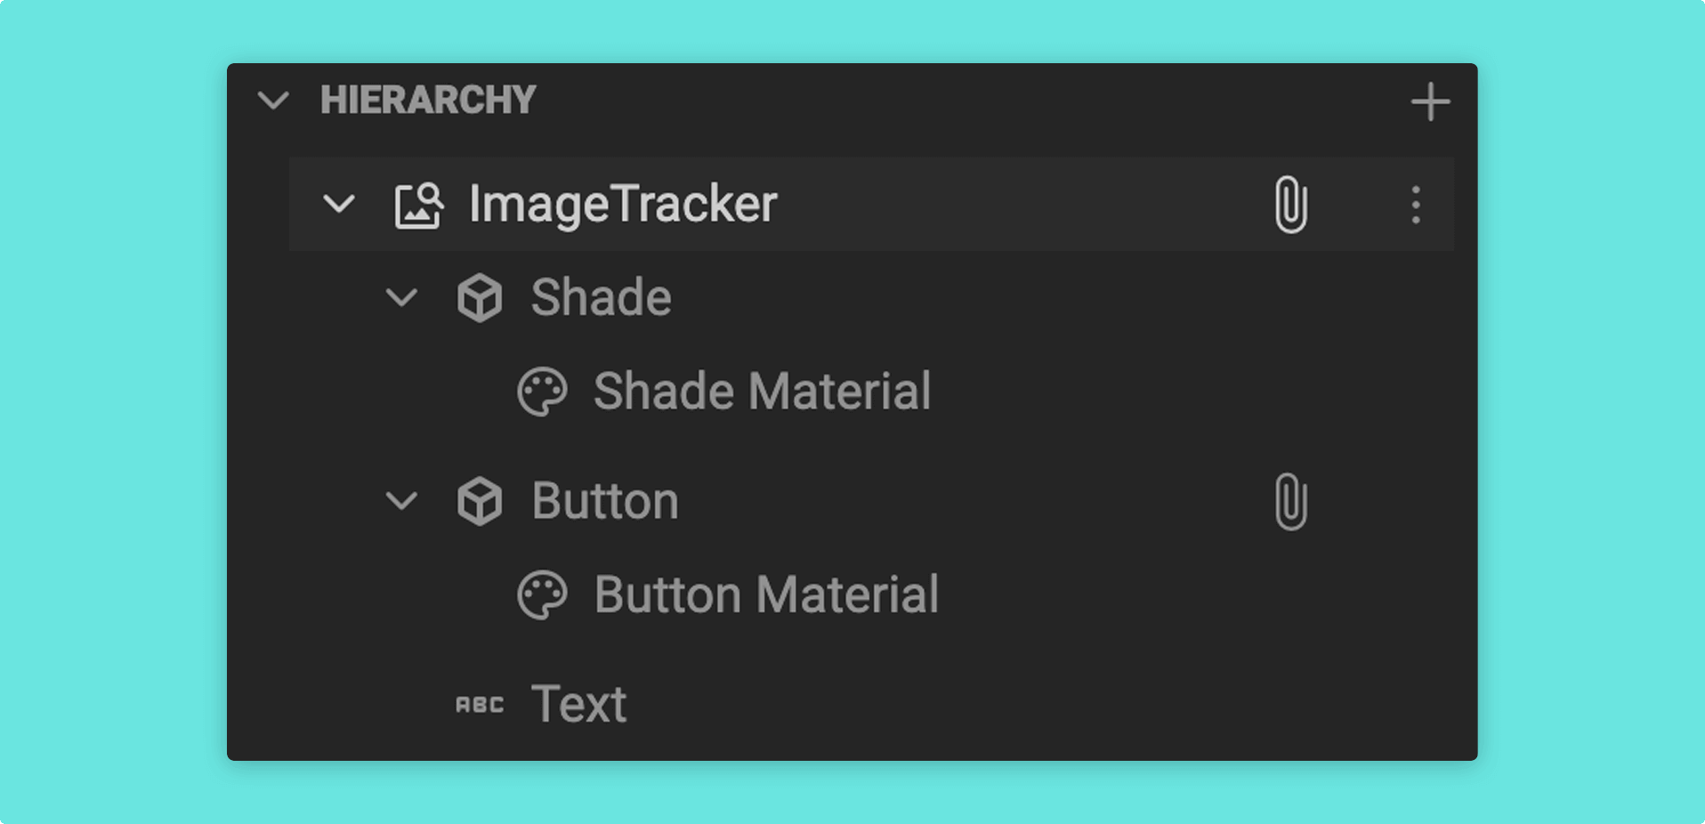The height and width of the screenshot is (824, 1705).
Task: Select the Text node label
Action: (578, 704)
